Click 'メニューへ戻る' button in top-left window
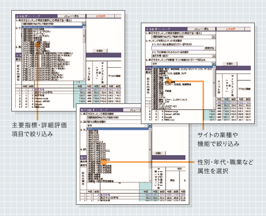266x216 pixels. [x=71, y=16]
